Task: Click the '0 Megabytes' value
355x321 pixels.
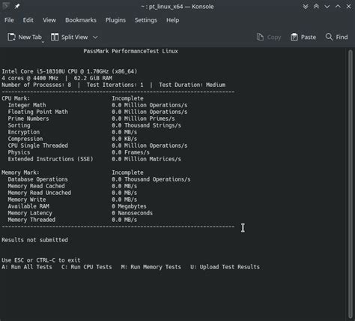Action: 129,206
